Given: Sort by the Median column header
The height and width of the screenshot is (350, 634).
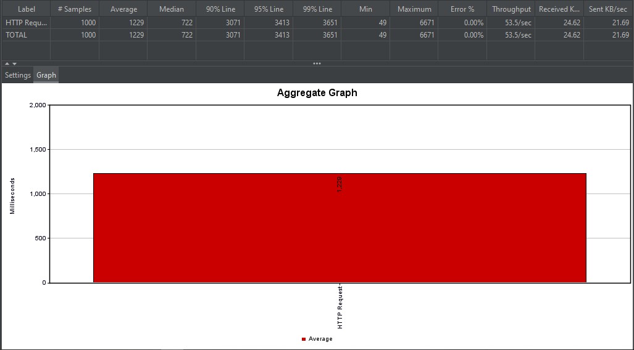Looking at the screenshot, I should [172, 9].
